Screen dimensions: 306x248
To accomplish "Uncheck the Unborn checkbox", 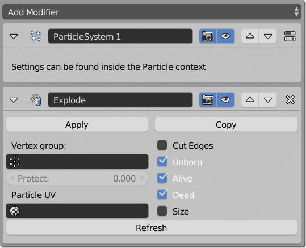I will pyautogui.click(x=162, y=162).
